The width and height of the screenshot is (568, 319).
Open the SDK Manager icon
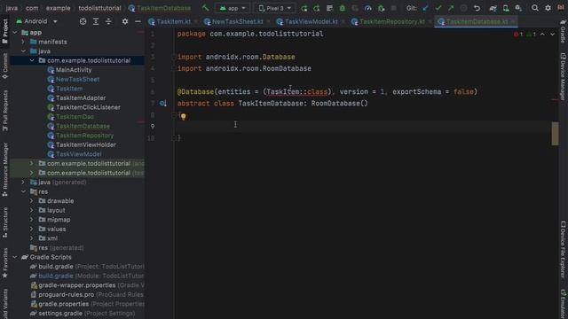coord(518,8)
